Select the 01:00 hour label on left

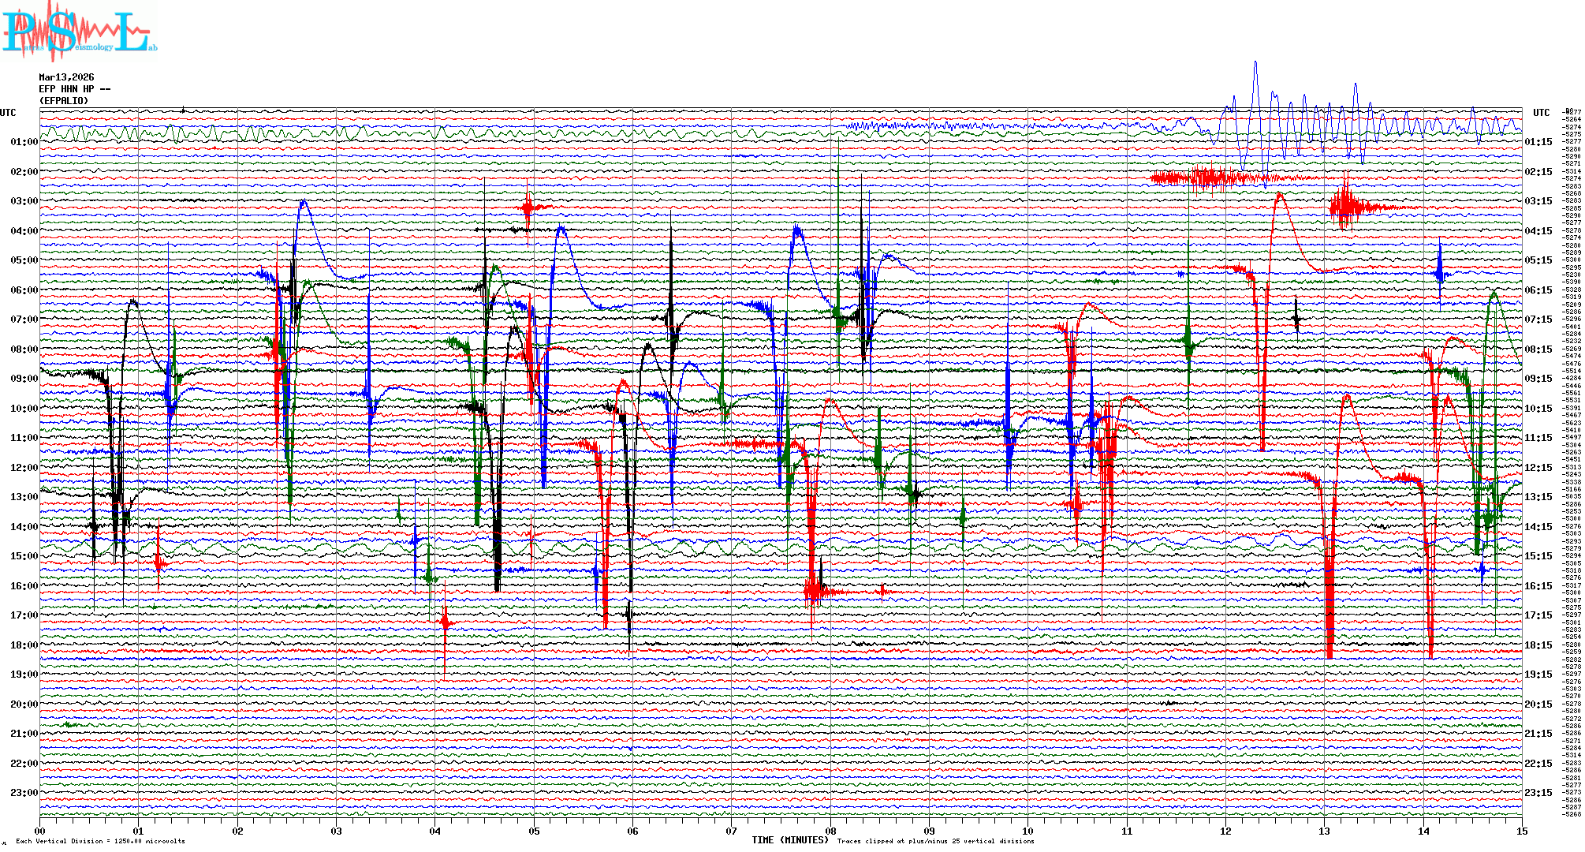point(24,142)
